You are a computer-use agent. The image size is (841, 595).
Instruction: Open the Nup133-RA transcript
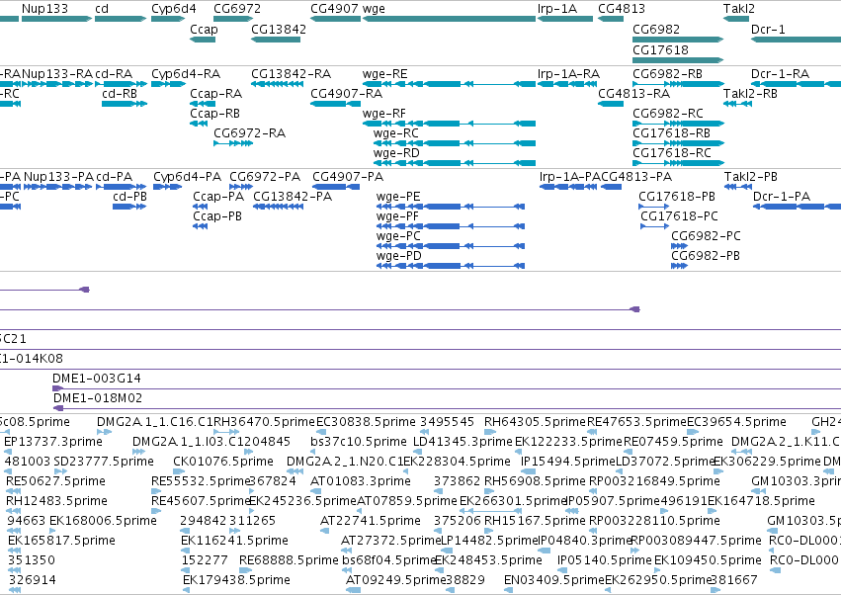point(56,84)
